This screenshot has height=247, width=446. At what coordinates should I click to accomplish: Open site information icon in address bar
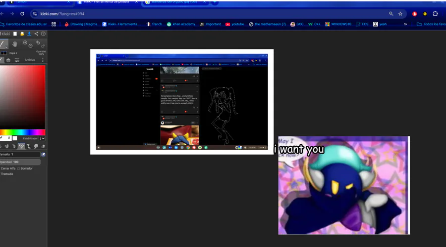pyautogui.click(x=35, y=14)
